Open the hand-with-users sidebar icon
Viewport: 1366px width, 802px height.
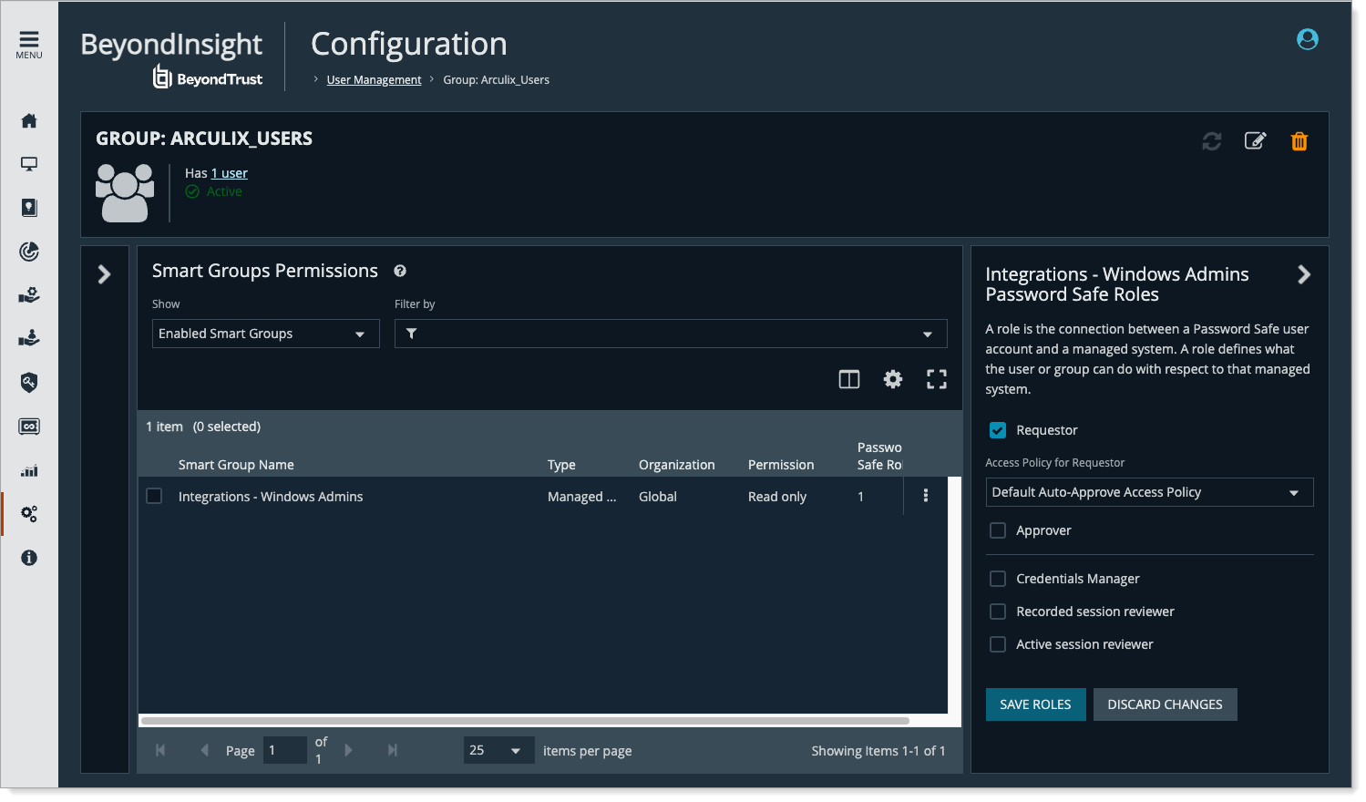[x=29, y=295]
